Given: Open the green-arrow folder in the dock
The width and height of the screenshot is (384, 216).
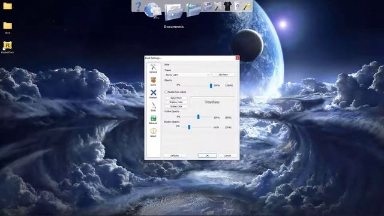Looking at the screenshot, I should [193, 10].
